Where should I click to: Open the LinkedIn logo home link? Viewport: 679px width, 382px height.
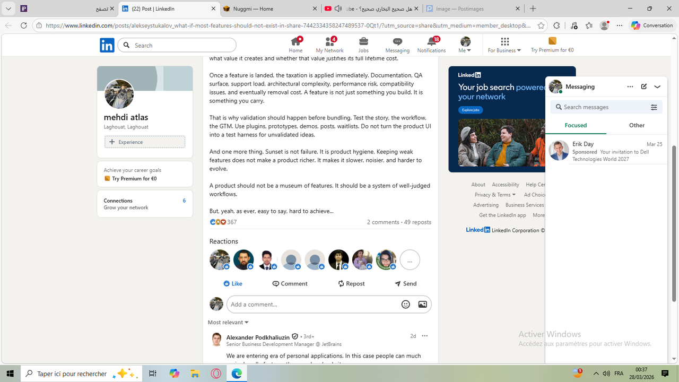[x=107, y=46]
